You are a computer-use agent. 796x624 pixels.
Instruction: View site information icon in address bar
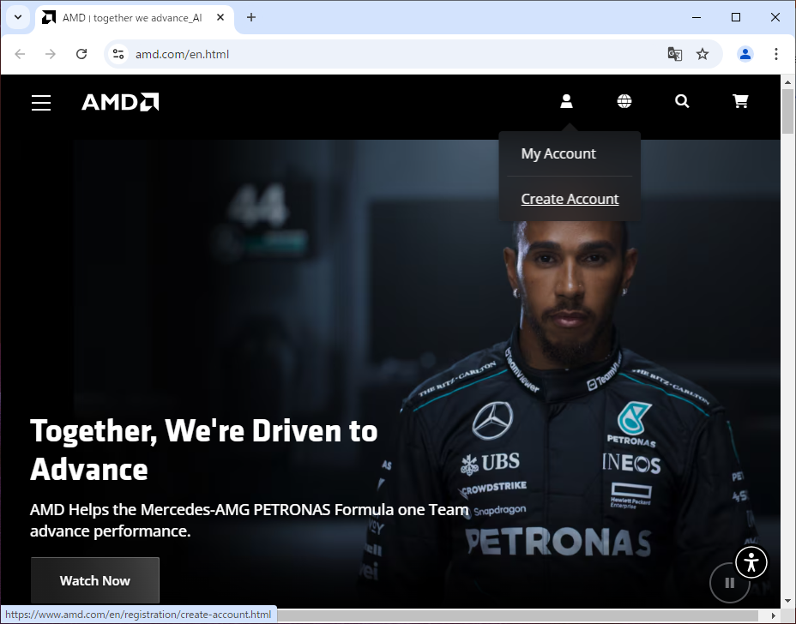tap(118, 54)
